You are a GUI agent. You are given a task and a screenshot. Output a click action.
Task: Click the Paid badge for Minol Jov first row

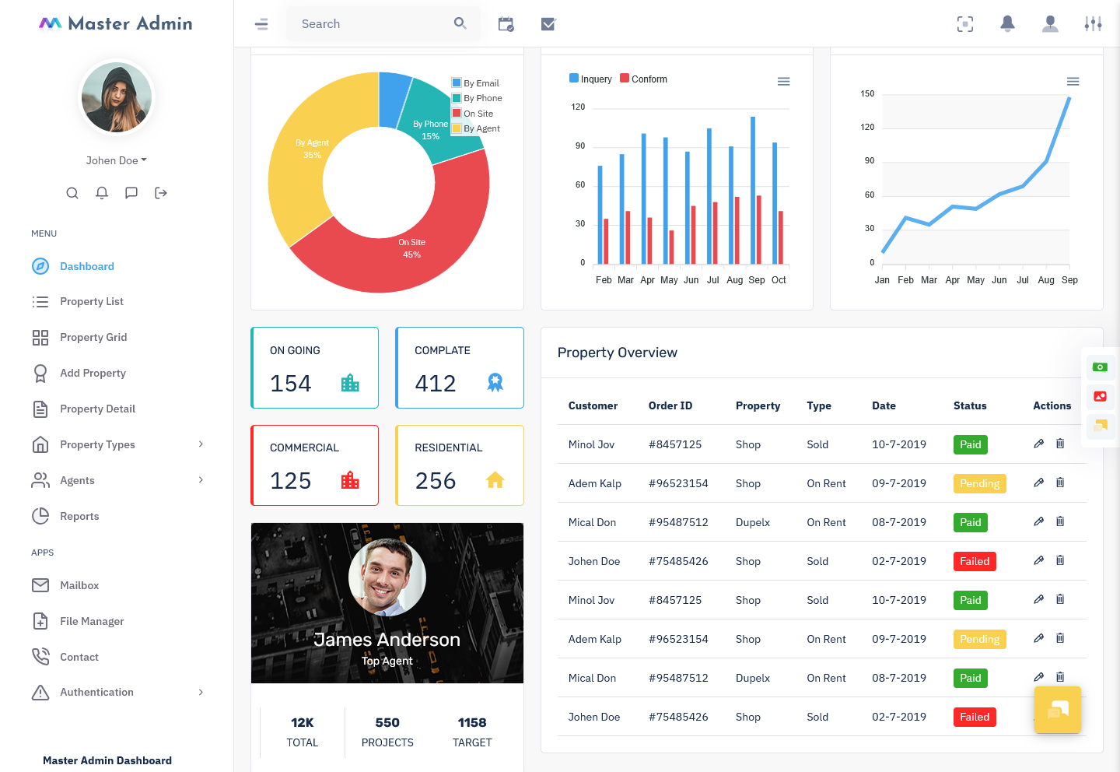970,444
